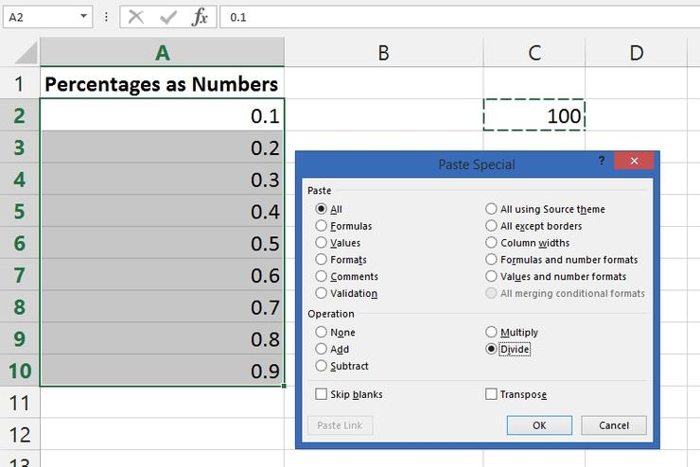Tick the Transpose checkbox
The image size is (700, 467).
(491, 394)
